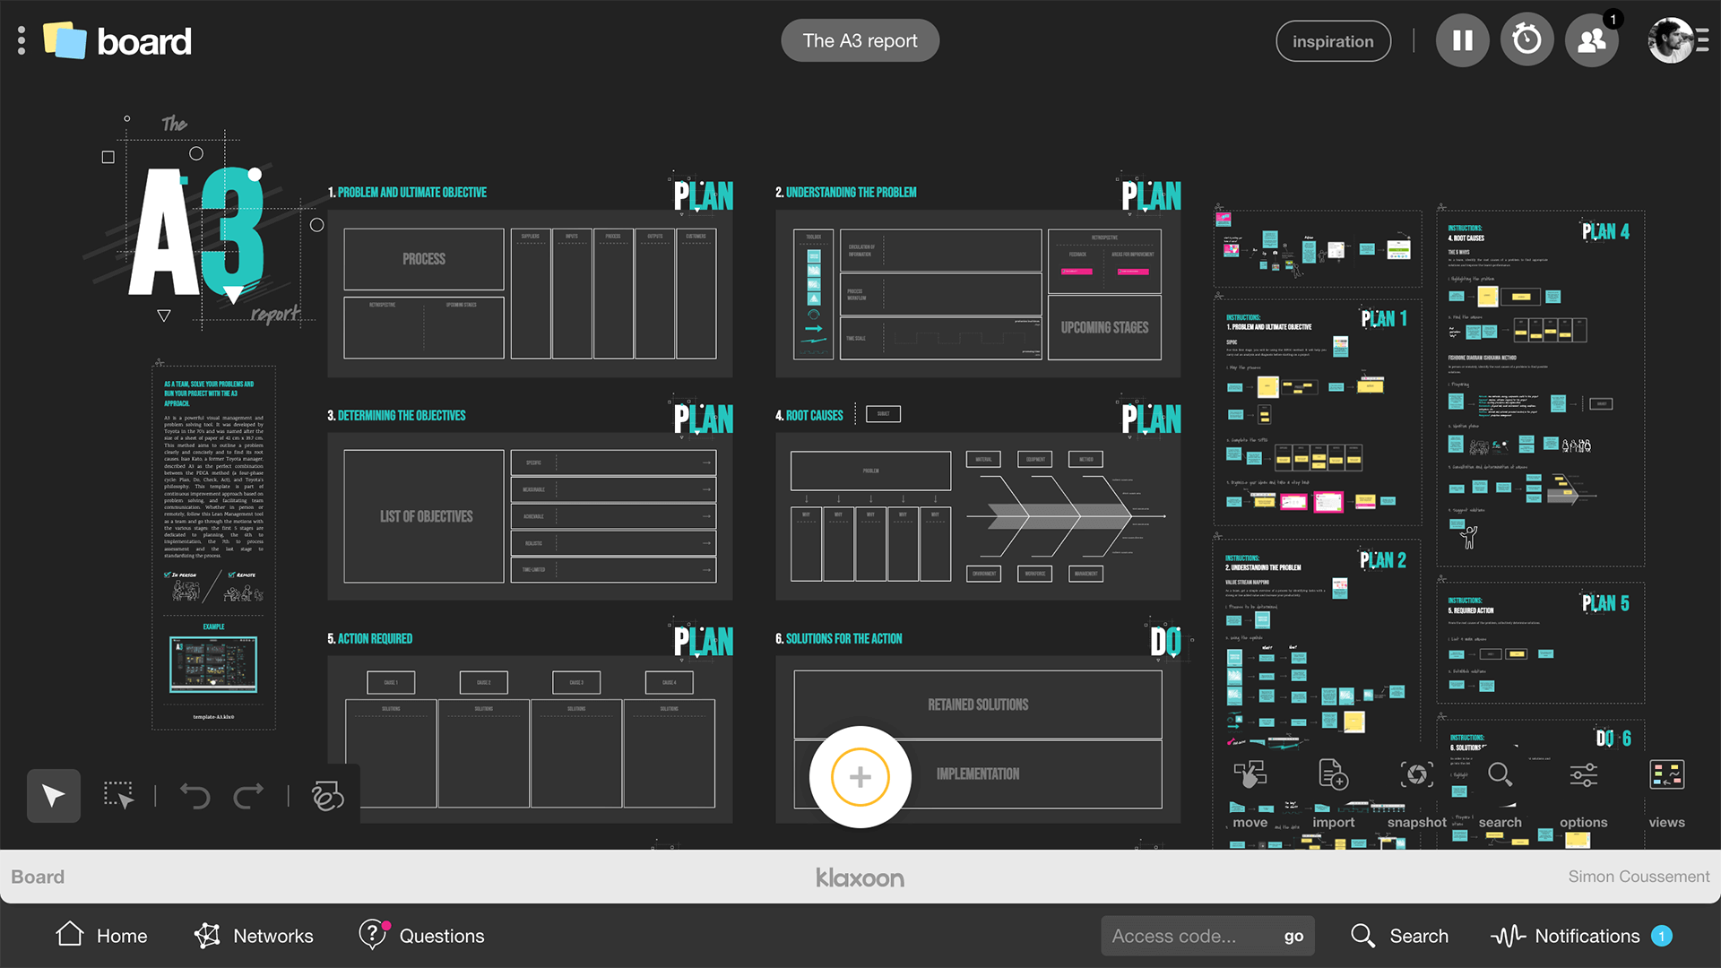Click the timer icon in header

(1526, 41)
